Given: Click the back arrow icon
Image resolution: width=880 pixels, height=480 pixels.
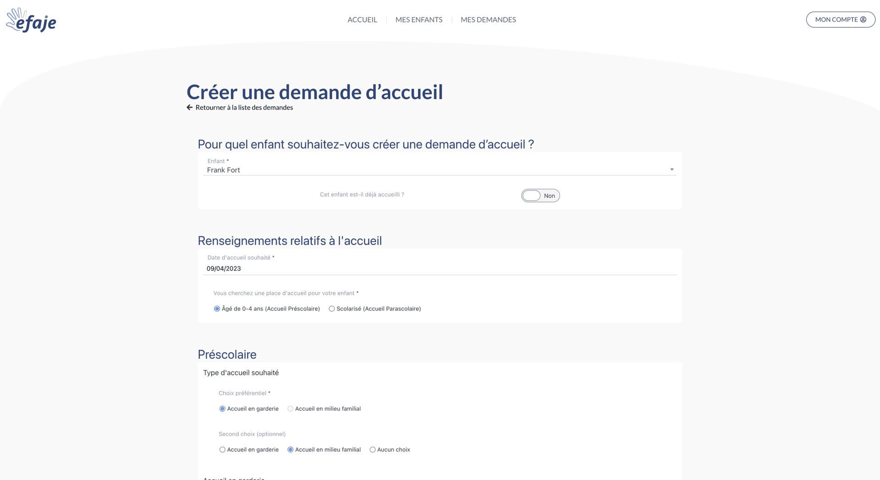Looking at the screenshot, I should point(189,107).
